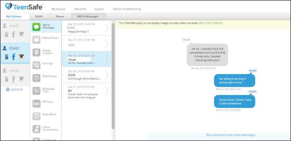Viewport: 291px width, 141px height.
Task: Click 'Good cause I know' blue bubble
Action: (235, 101)
